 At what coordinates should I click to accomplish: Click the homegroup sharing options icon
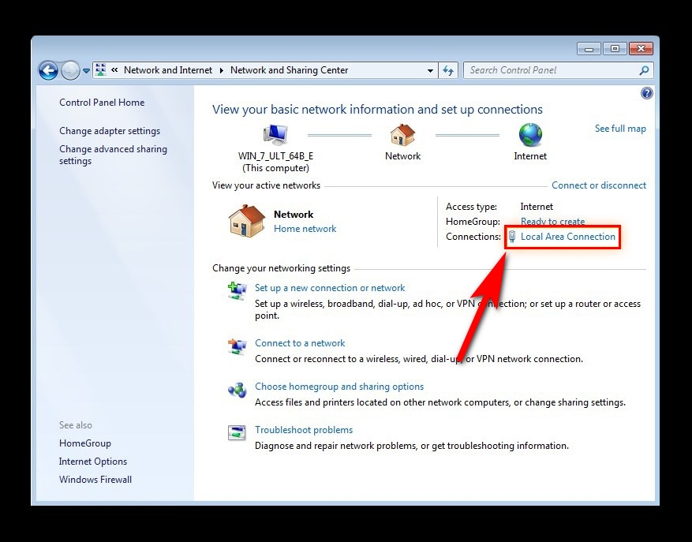(x=237, y=390)
